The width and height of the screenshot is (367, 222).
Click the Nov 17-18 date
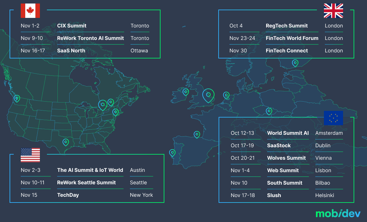243,195
